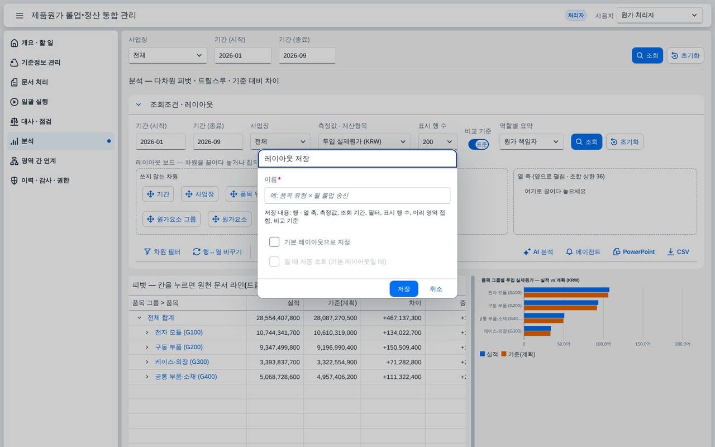Toggle the 비교 기준 표준 switch
The image size is (715, 447).
(479, 144)
